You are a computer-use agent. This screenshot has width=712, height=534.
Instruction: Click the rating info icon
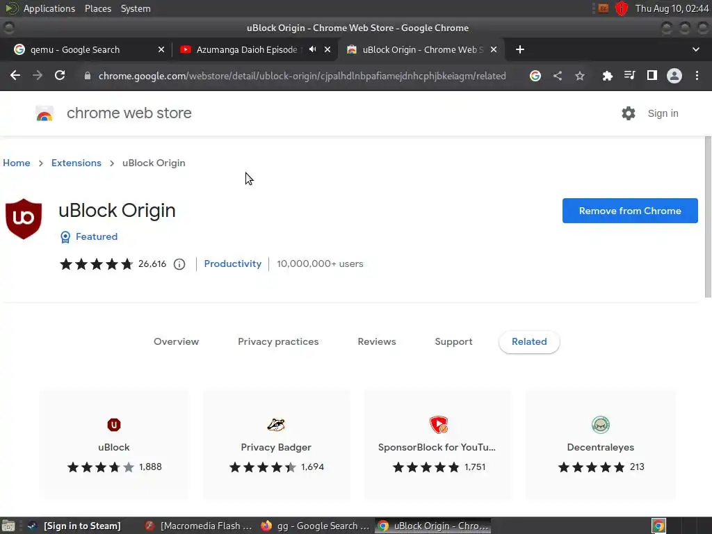pos(179,264)
